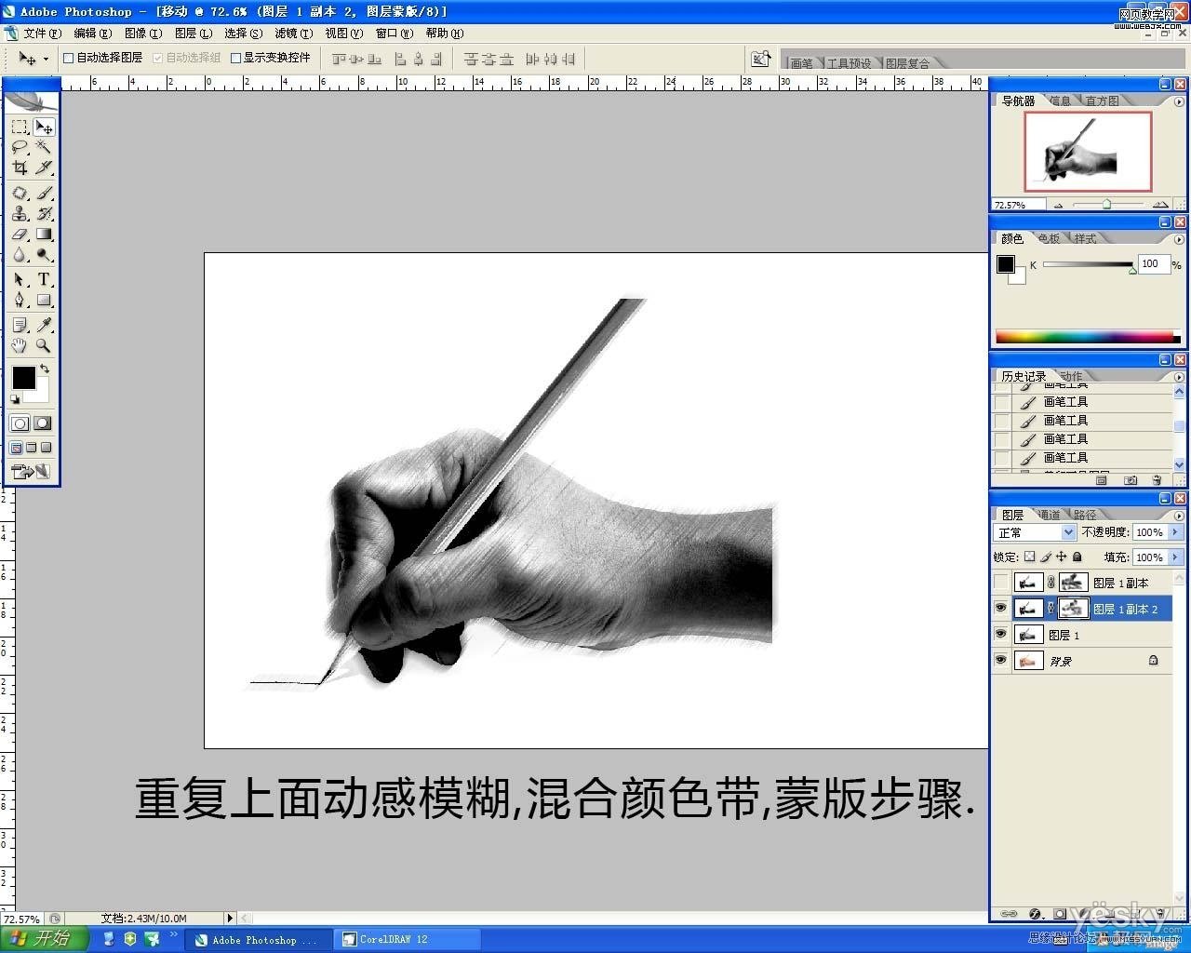Create new snapshot in History panel

pyautogui.click(x=1131, y=480)
